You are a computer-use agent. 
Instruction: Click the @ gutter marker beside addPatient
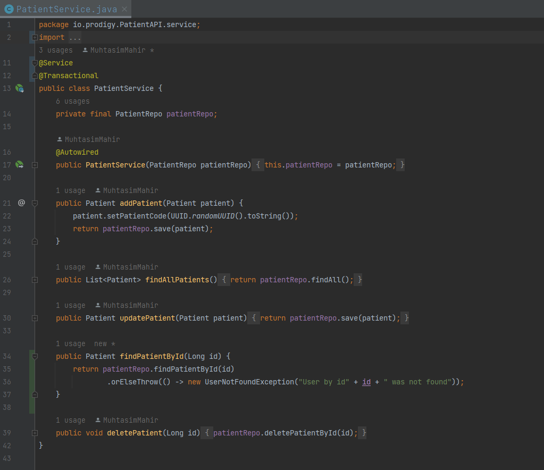pyautogui.click(x=21, y=203)
